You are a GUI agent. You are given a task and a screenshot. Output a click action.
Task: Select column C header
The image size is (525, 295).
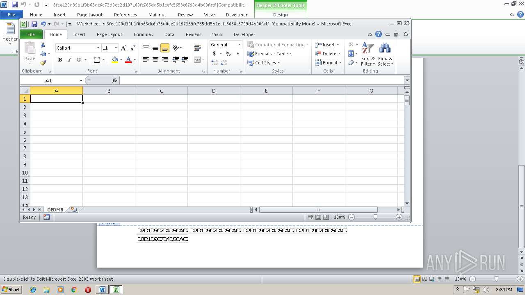(161, 91)
